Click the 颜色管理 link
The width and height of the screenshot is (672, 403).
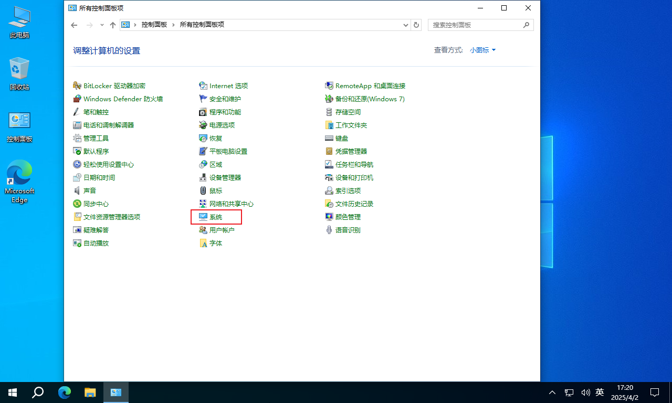348,217
